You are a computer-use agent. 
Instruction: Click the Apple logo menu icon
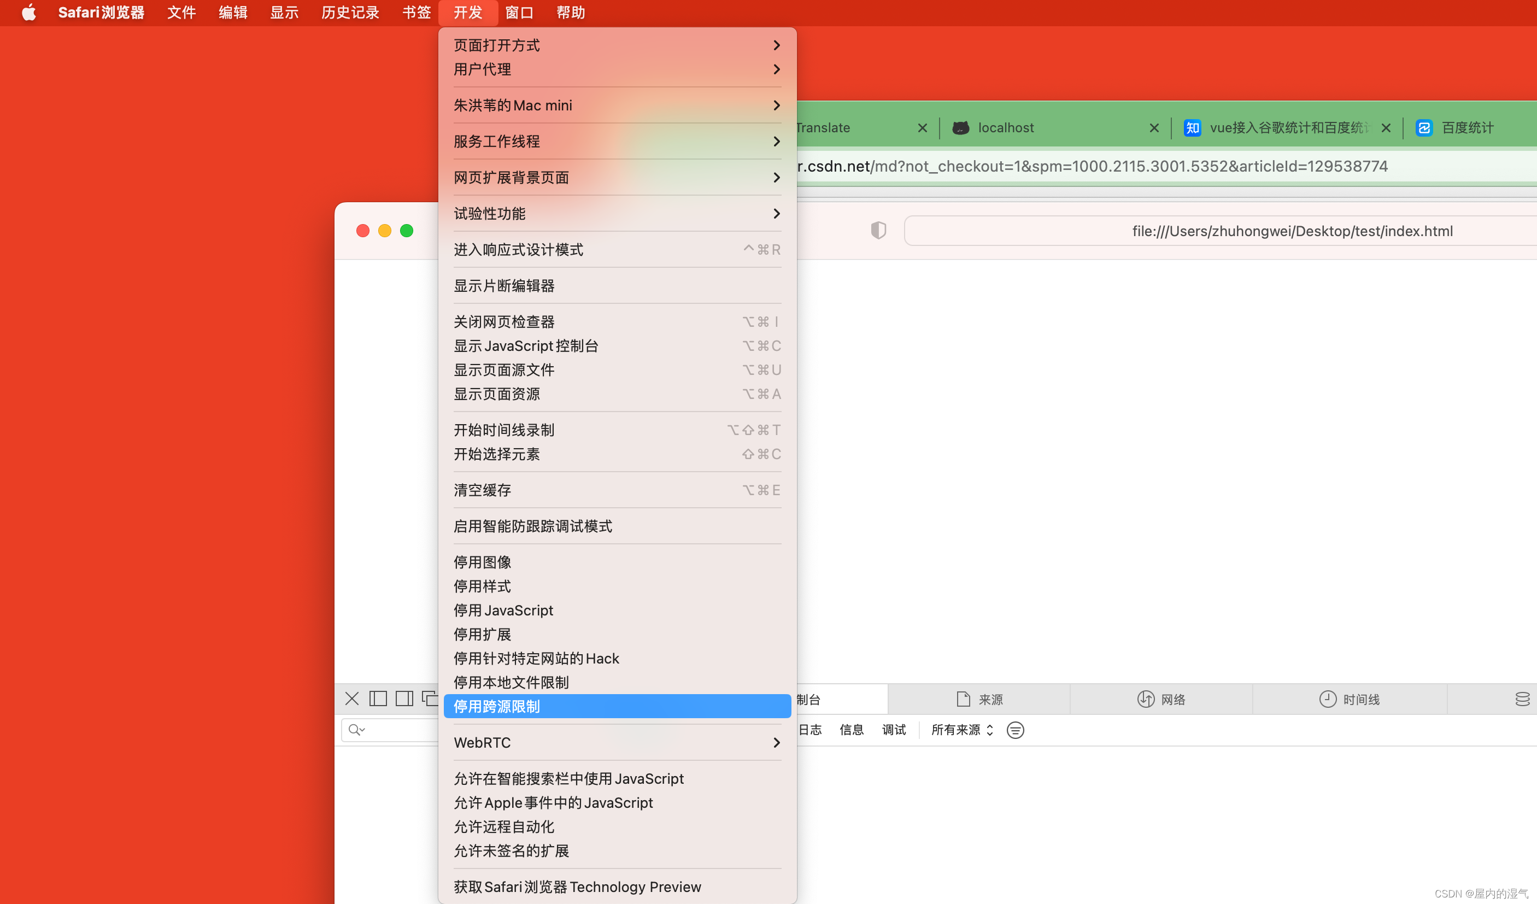[x=28, y=12]
